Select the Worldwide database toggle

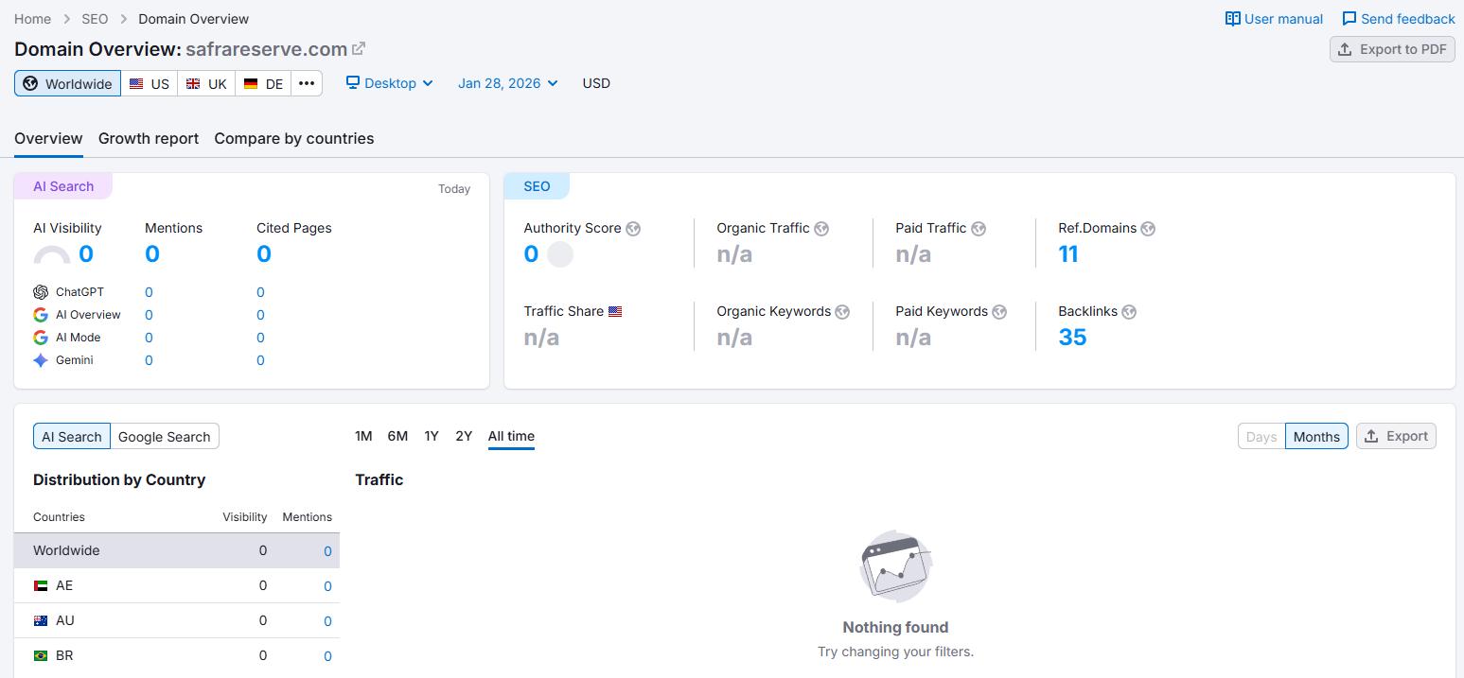(x=67, y=83)
